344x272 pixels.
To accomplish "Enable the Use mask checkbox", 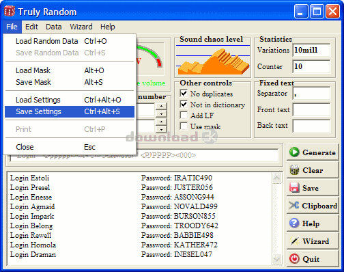I will (x=184, y=126).
